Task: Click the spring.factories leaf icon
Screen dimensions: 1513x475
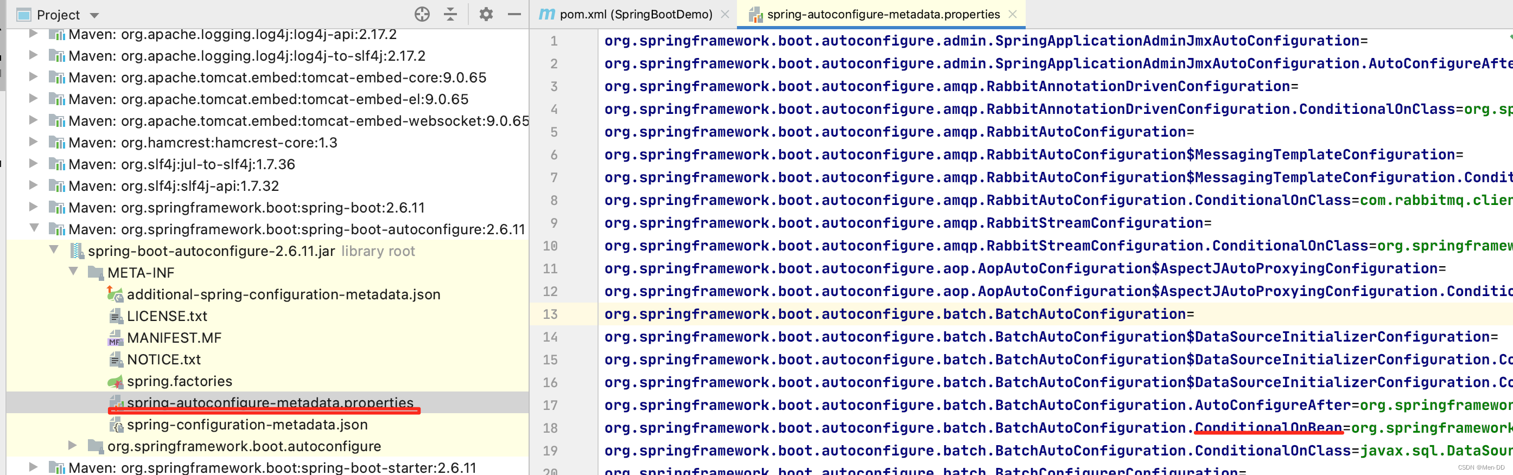Action: click(x=115, y=382)
